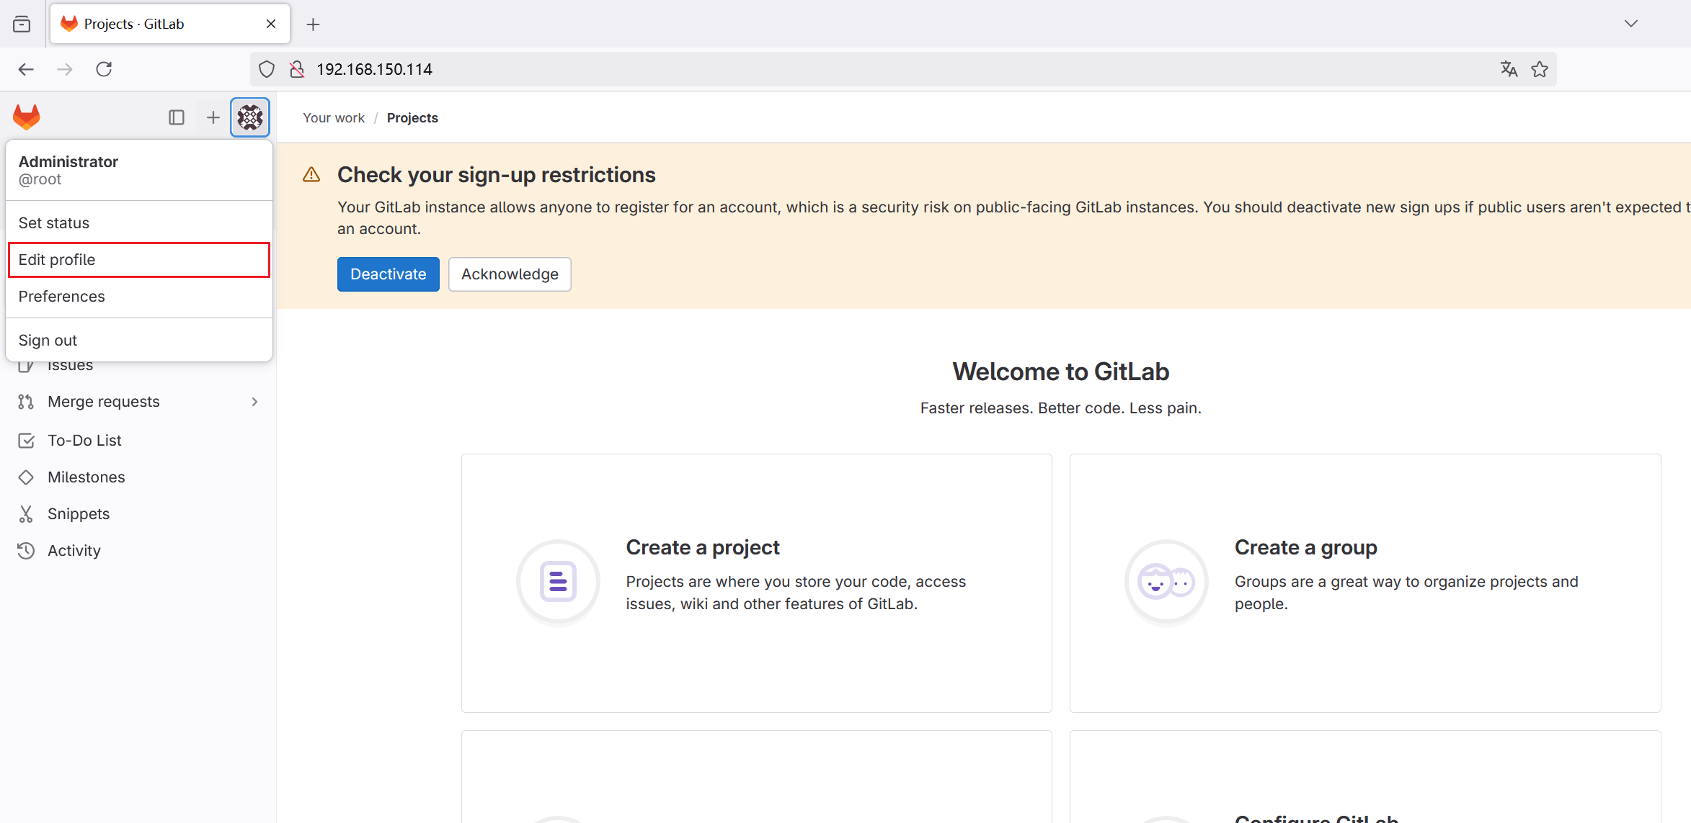Reload the page with refresh icon
This screenshot has height=823, width=1691.
104,69
